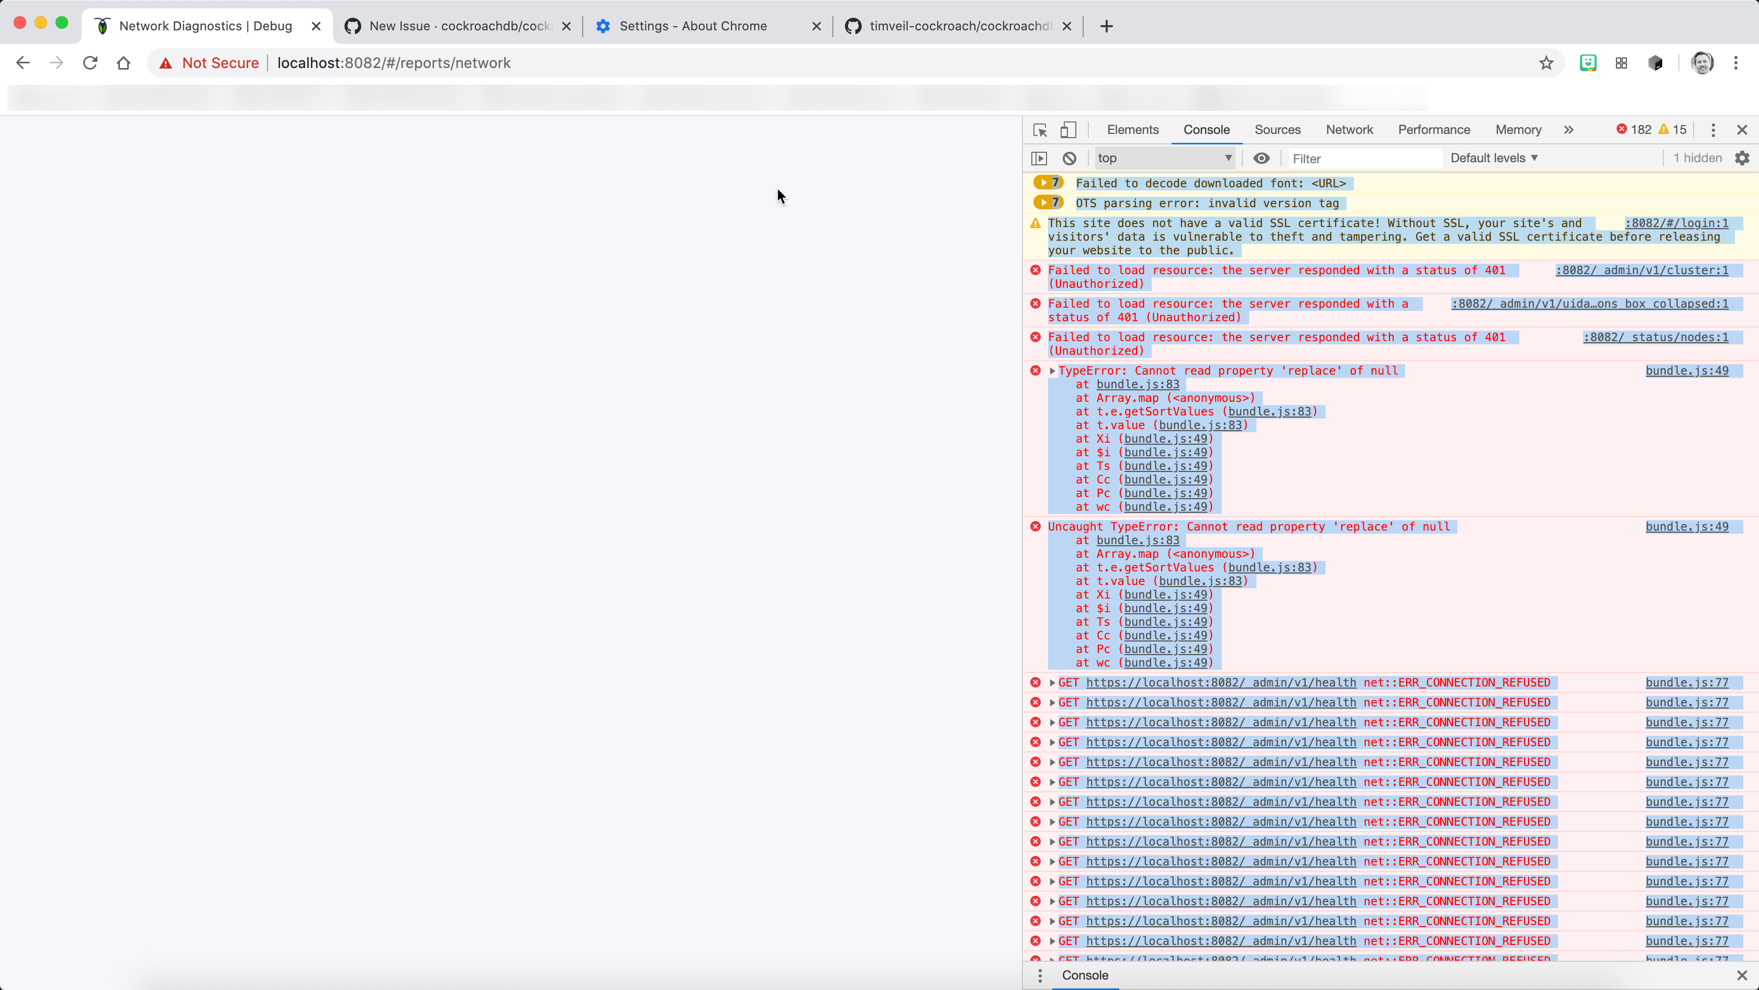Switch to the Sources DevTools tab
Image resolution: width=1759 pixels, height=990 pixels.
click(x=1277, y=130)
